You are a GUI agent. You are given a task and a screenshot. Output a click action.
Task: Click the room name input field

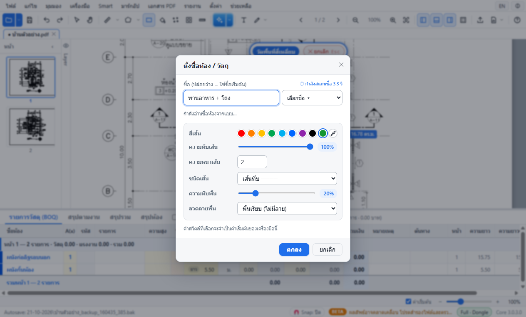231,98
